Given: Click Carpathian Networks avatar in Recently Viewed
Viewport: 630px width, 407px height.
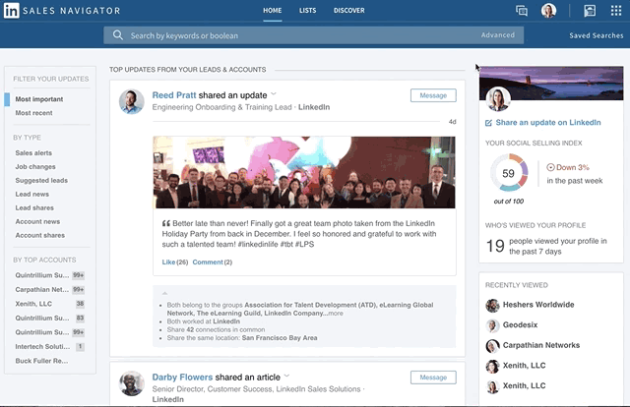Looking at the screenshot, I should pyautogui.click(x=492, y=346).
